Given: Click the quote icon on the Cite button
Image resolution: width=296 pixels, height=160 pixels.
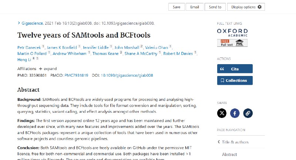Looking at the screenshot, I should [222, 69].
